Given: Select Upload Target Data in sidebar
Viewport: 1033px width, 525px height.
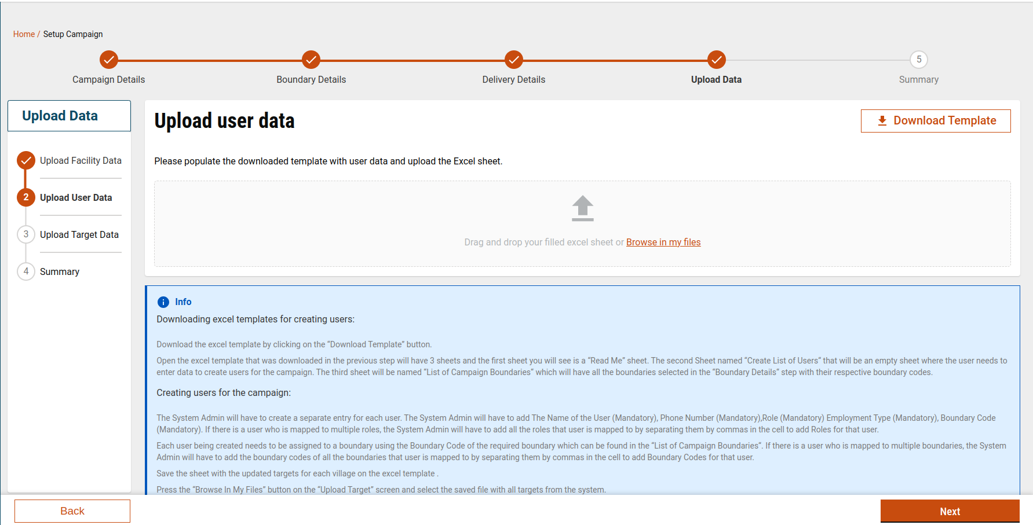Looking at the screenshot, I should pos(79,234).
